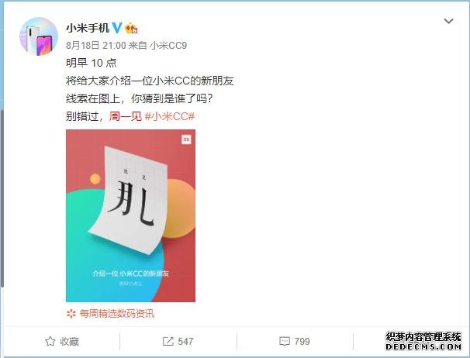Click the Mi logo on the poster

pos(186,139)
